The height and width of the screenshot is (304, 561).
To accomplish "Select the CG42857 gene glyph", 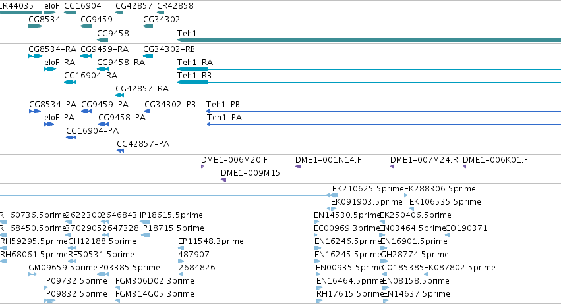I will pos(119,13).
